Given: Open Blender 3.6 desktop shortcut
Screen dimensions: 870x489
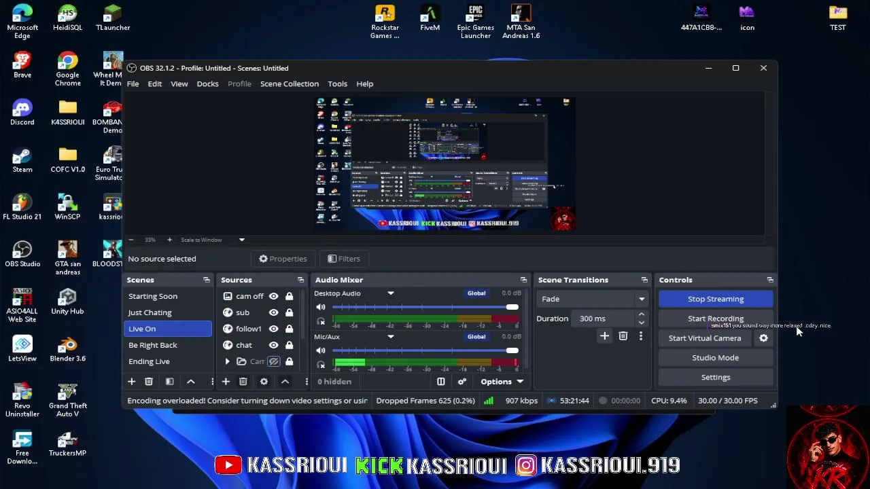Looking at the screenshot, I should 67,348.
